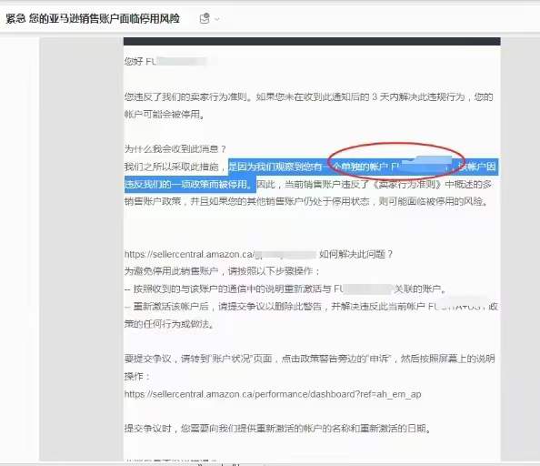Click the line starting 销售账户政策 below the highlight

click(x=306, y=201)
